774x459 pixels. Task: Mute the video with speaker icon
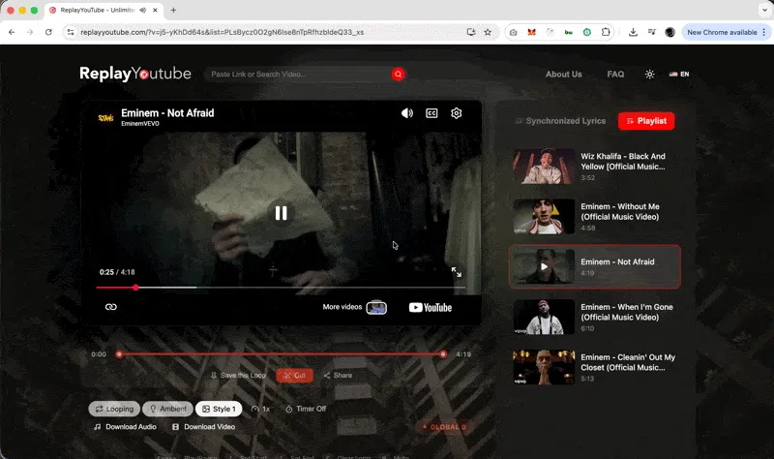tap(406, 113)
